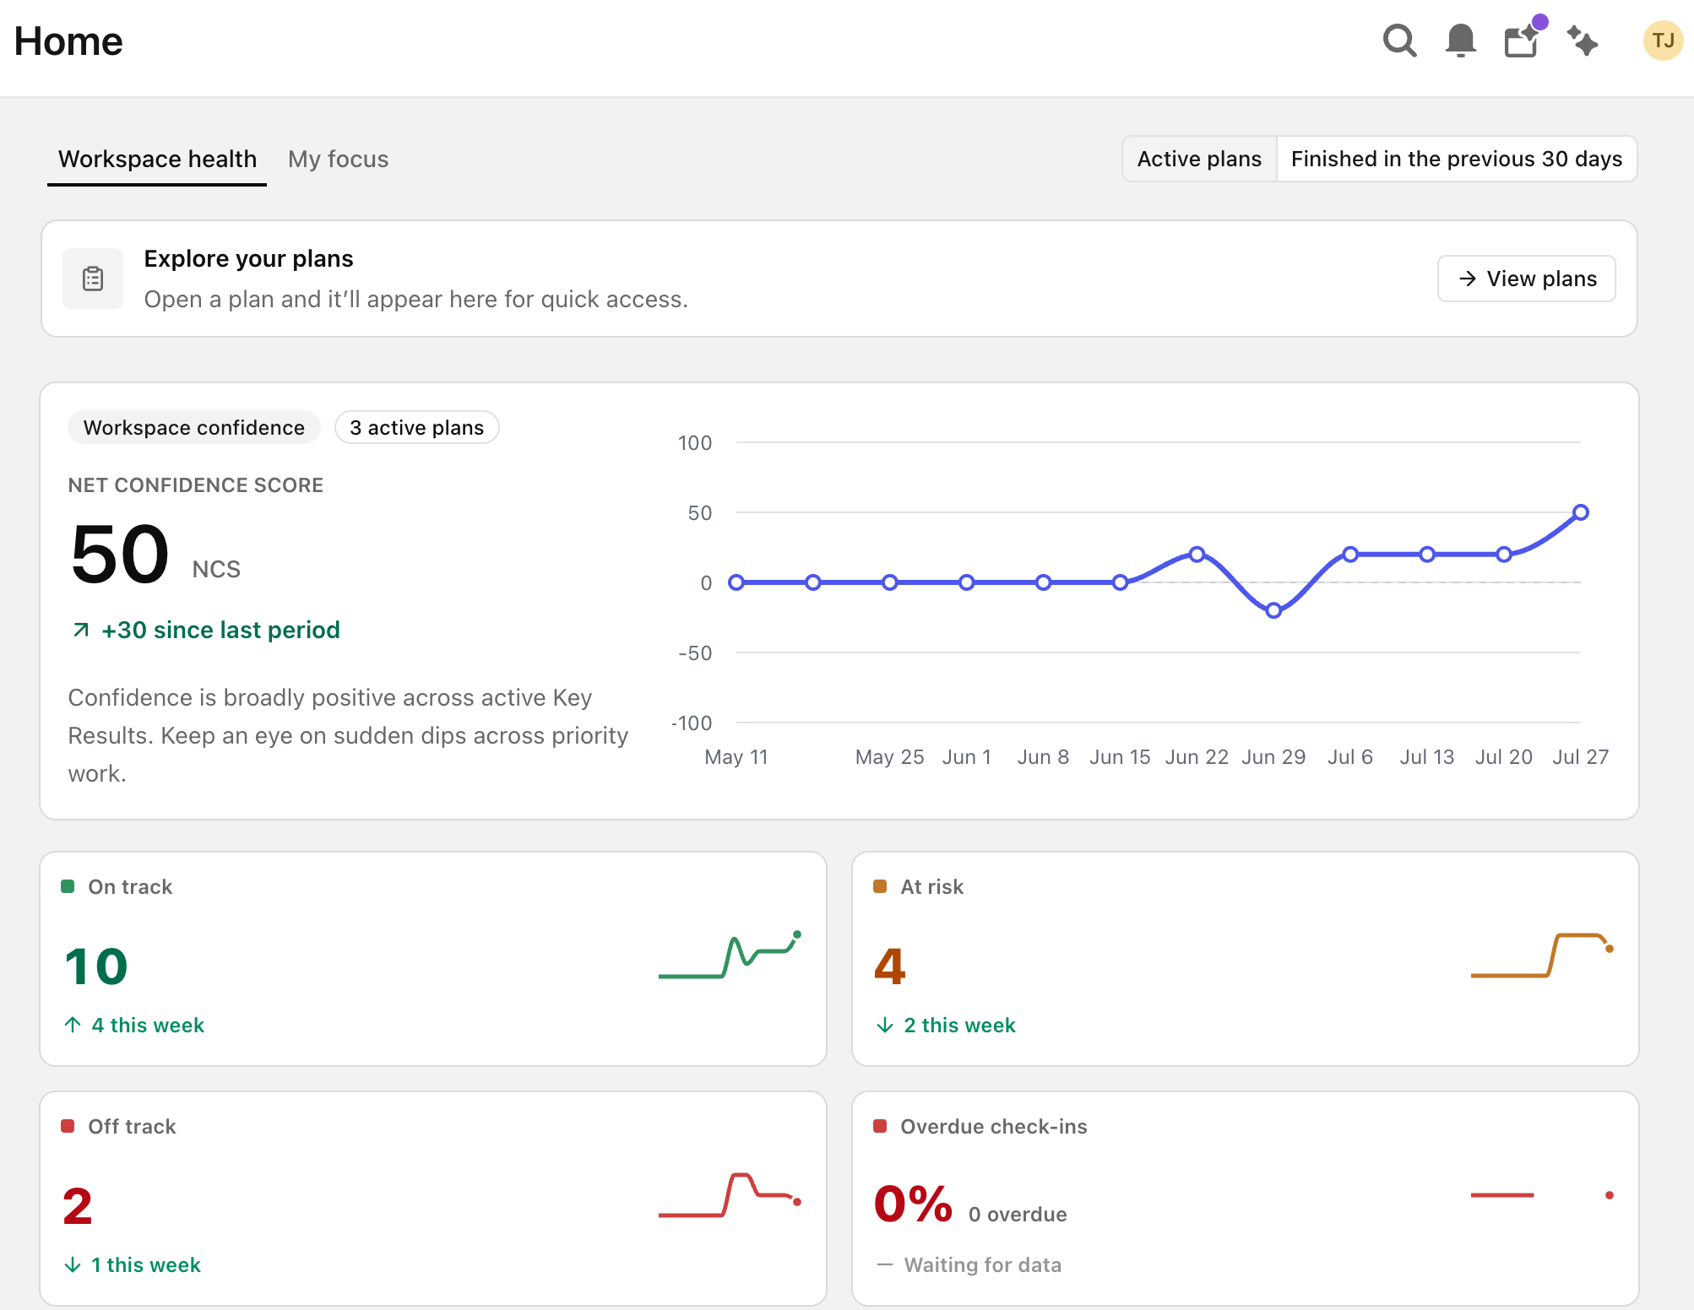Screen dimensions: 1694x1310
Task: Click the On track green sparkline
Action: pyautogui.click(x=730, y=955)
